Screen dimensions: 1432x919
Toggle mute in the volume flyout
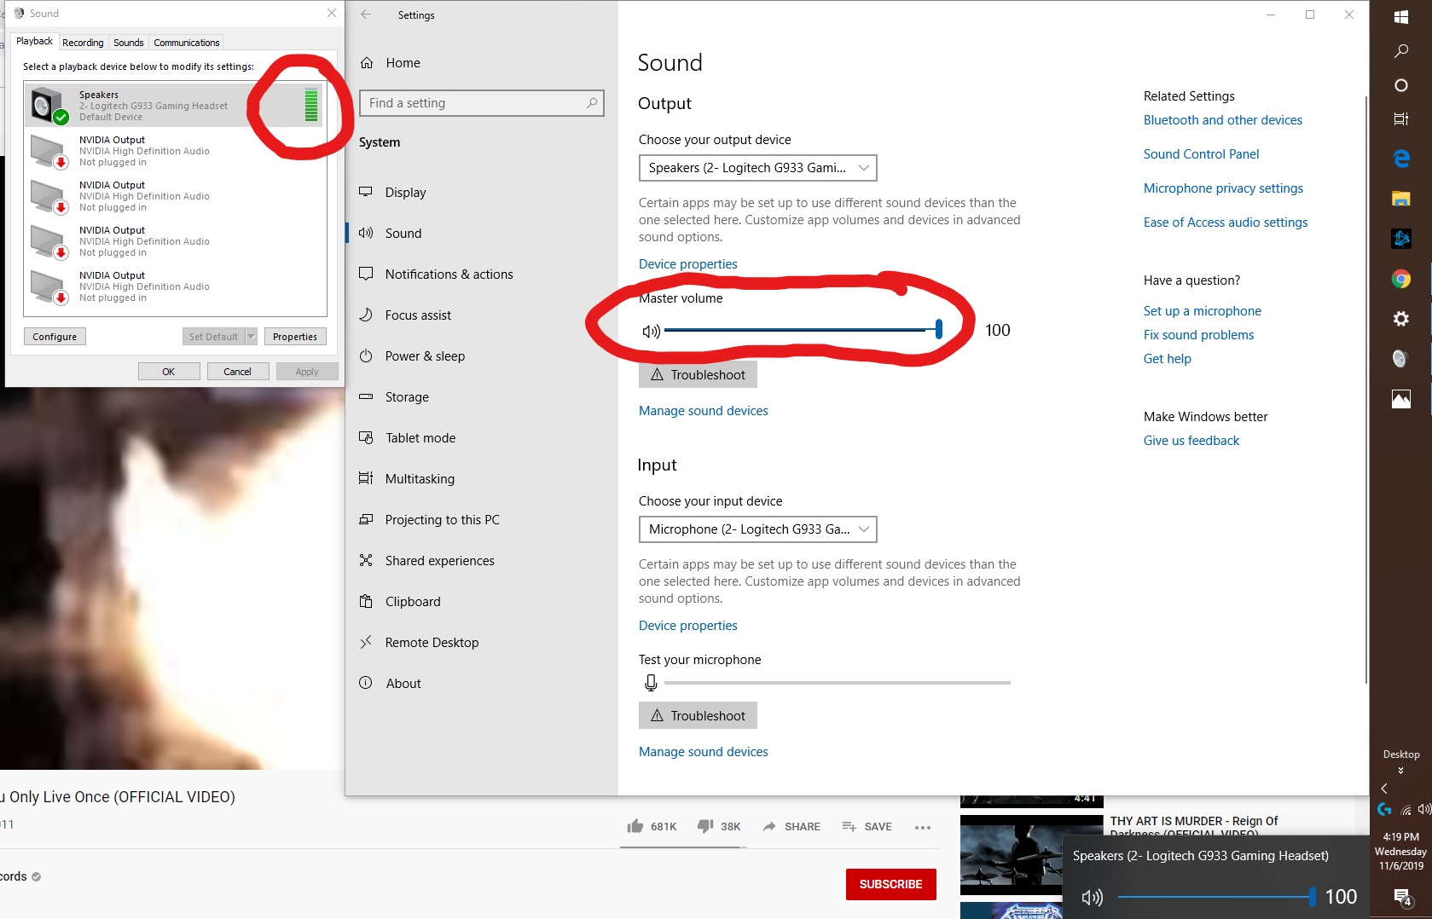(1092, 897)
